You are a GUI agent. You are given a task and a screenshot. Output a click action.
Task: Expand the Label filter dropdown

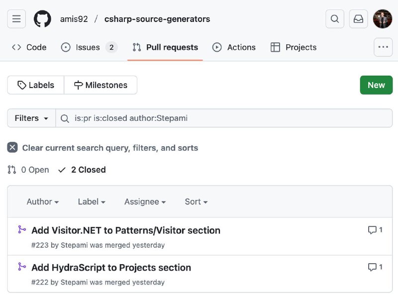point(92,201)
